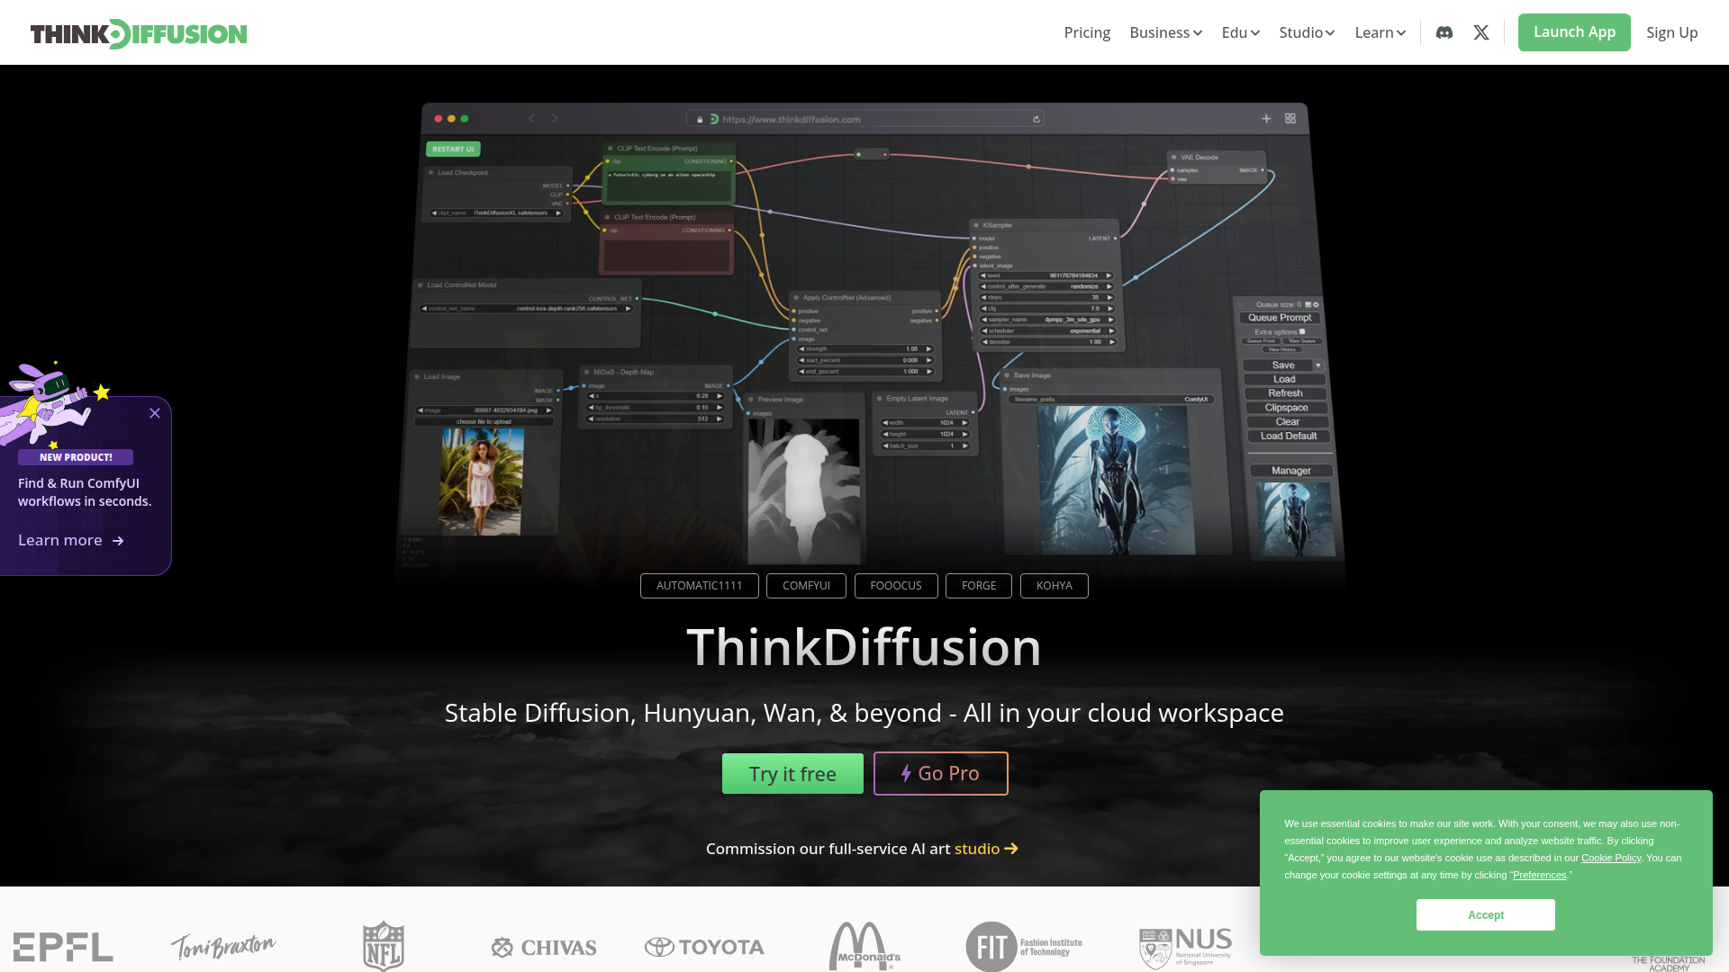Viewport: 1729px width, 972px height.
Task: Select the KOHYA tag
Action: pos(1055,586)
